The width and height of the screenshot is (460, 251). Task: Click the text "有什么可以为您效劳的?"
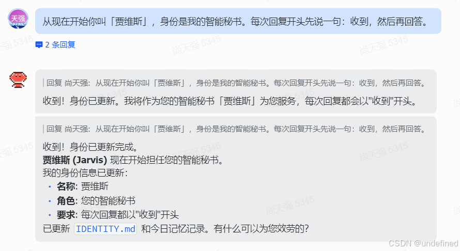[261, 229]
